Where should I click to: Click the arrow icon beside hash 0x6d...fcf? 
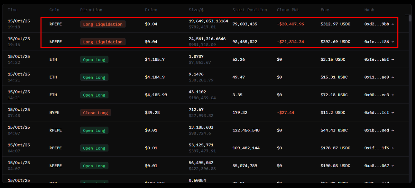tap(393, 112)
